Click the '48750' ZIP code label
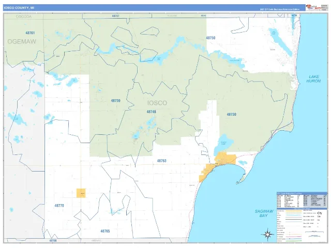This screenshot has width=331, height=248. pyautogui.click(x=210, y=38)
